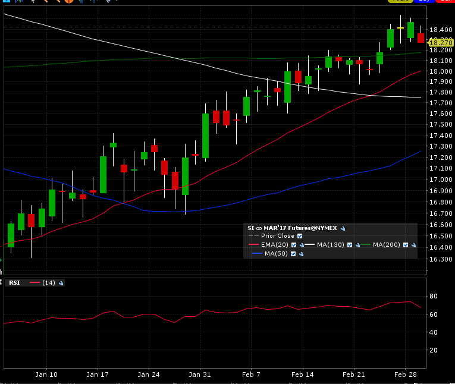Click the red EMA(20) line swatch in legend

[255, 245]
